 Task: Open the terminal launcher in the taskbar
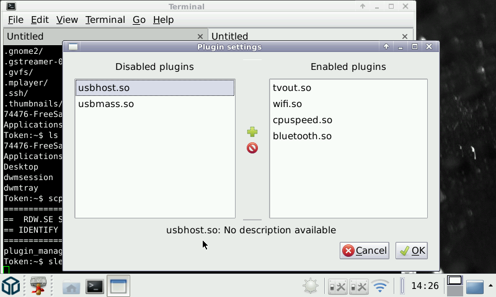[x=94, y=286]
